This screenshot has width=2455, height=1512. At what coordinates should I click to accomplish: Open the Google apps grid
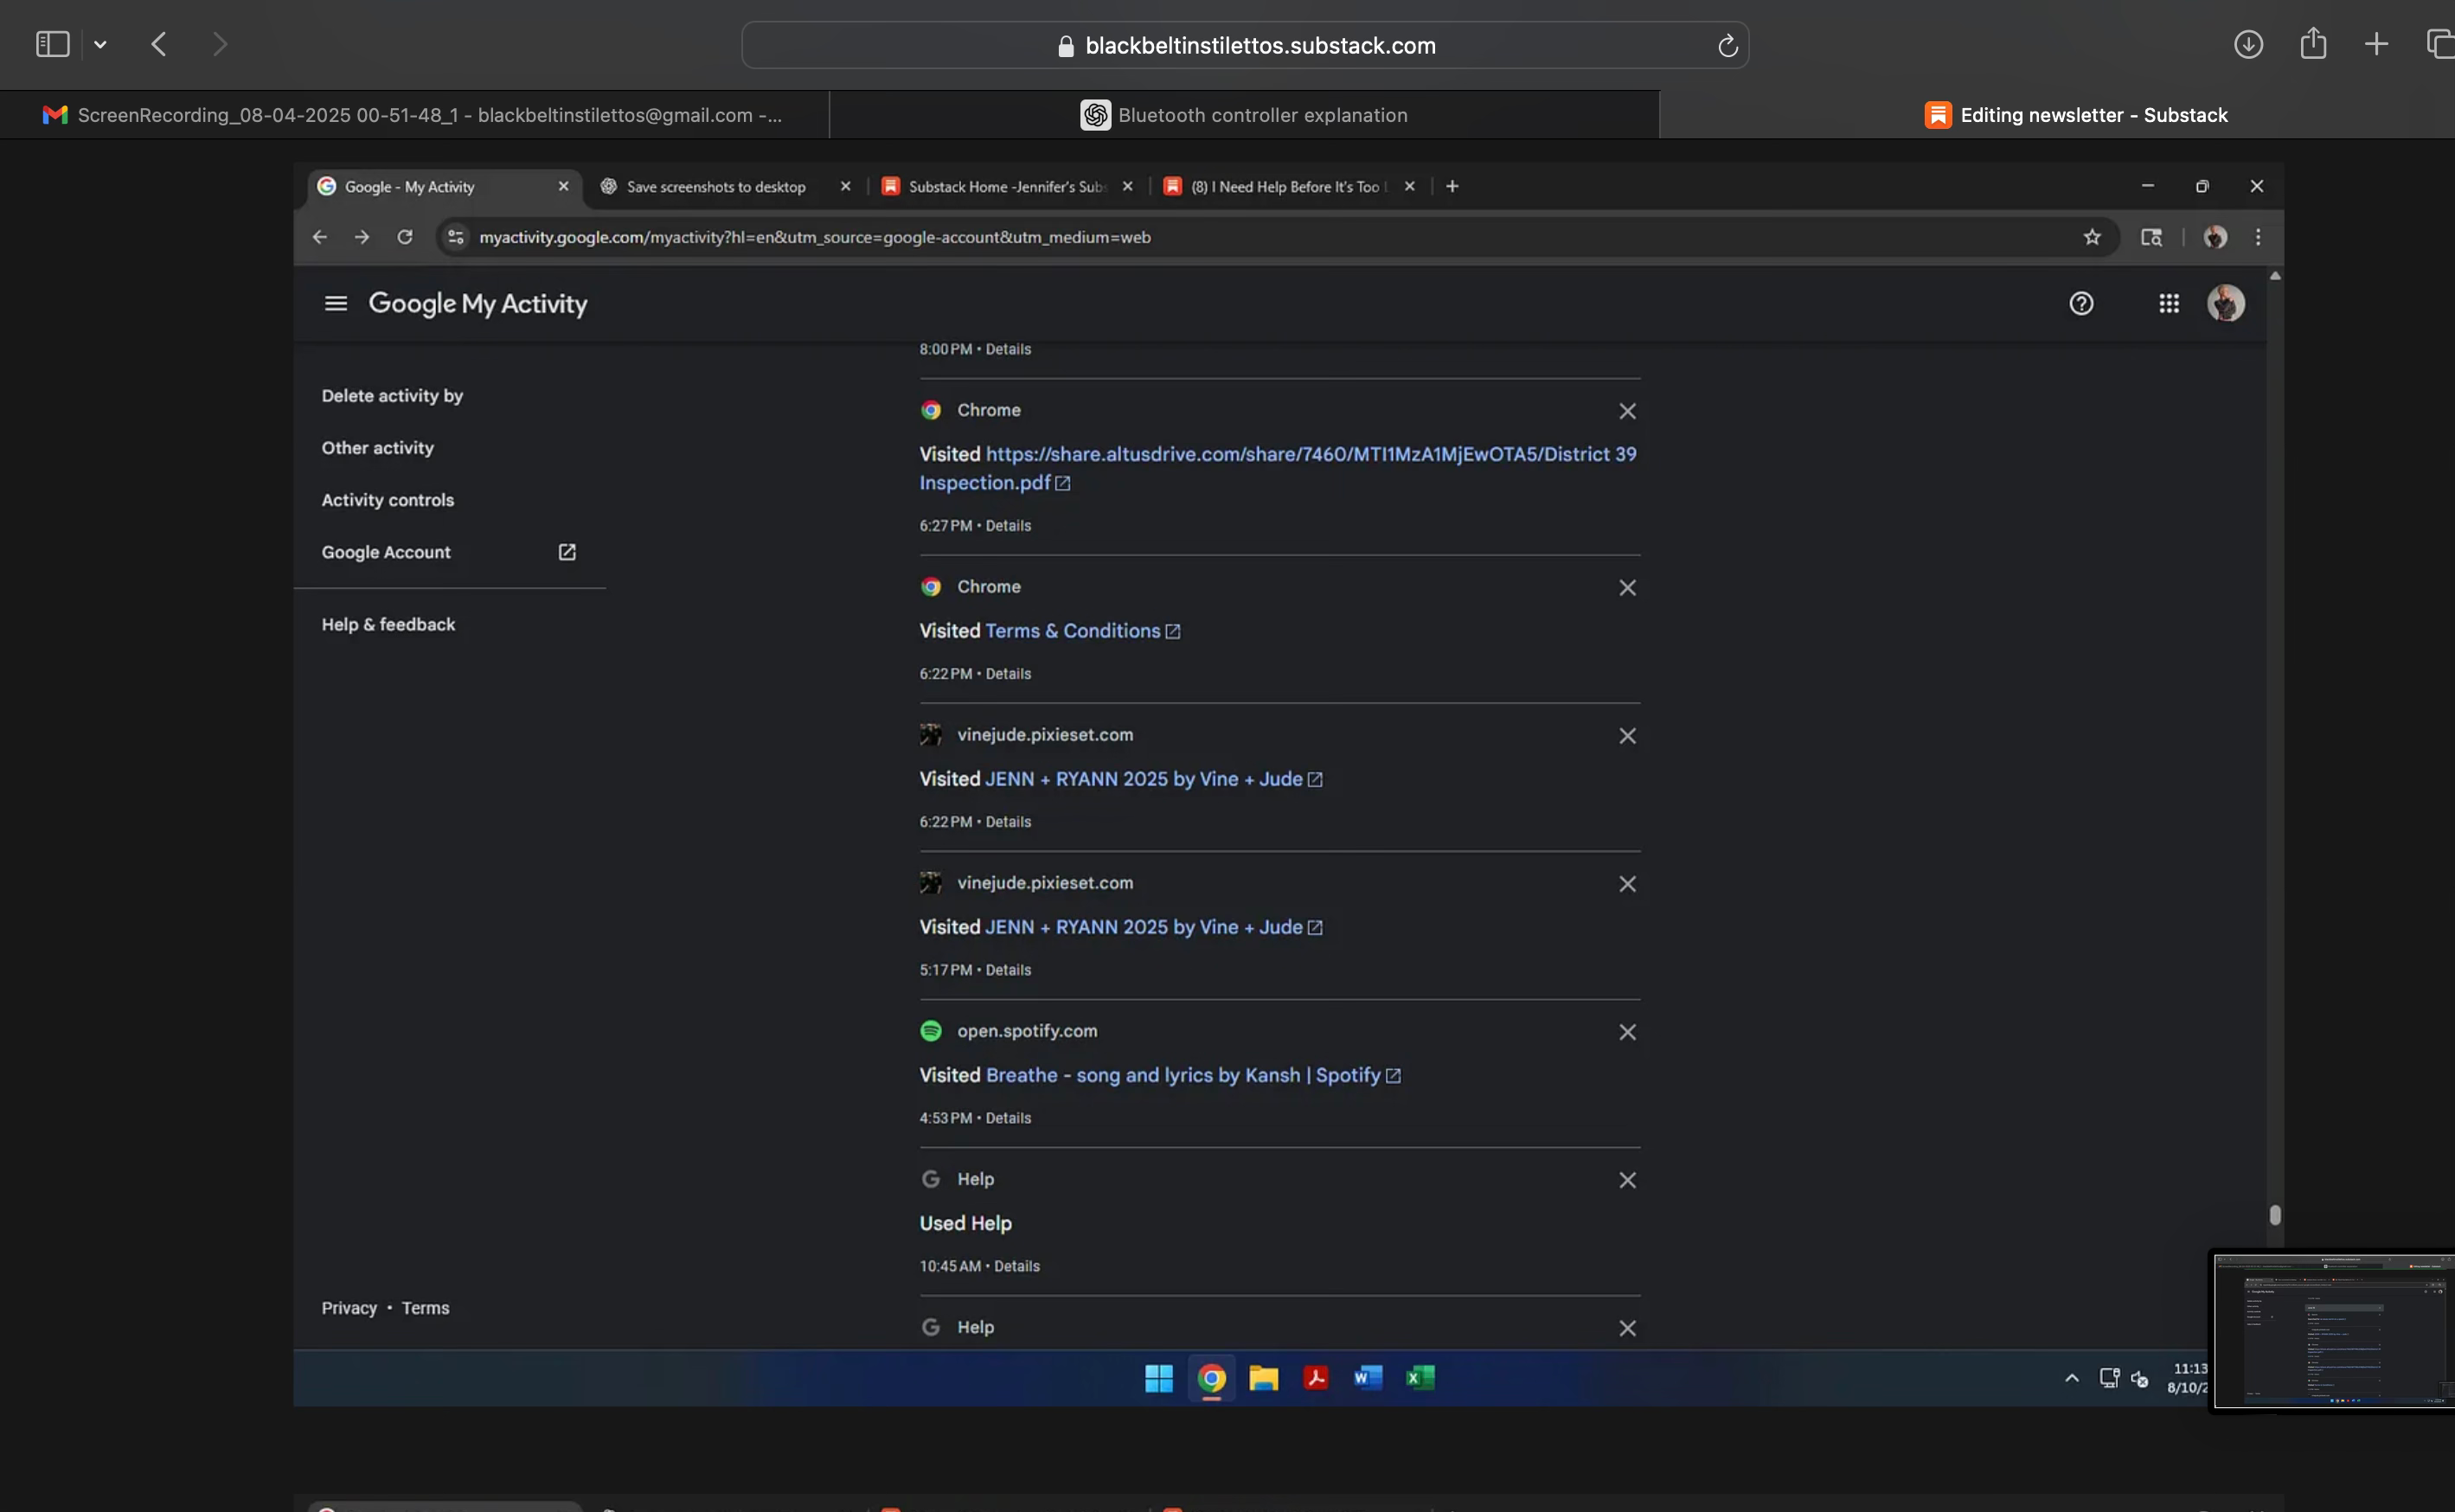(x=2168, y=303)
